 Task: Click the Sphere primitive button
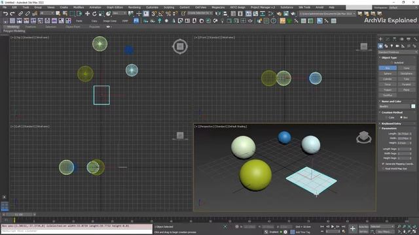click(x=388, y=74)
